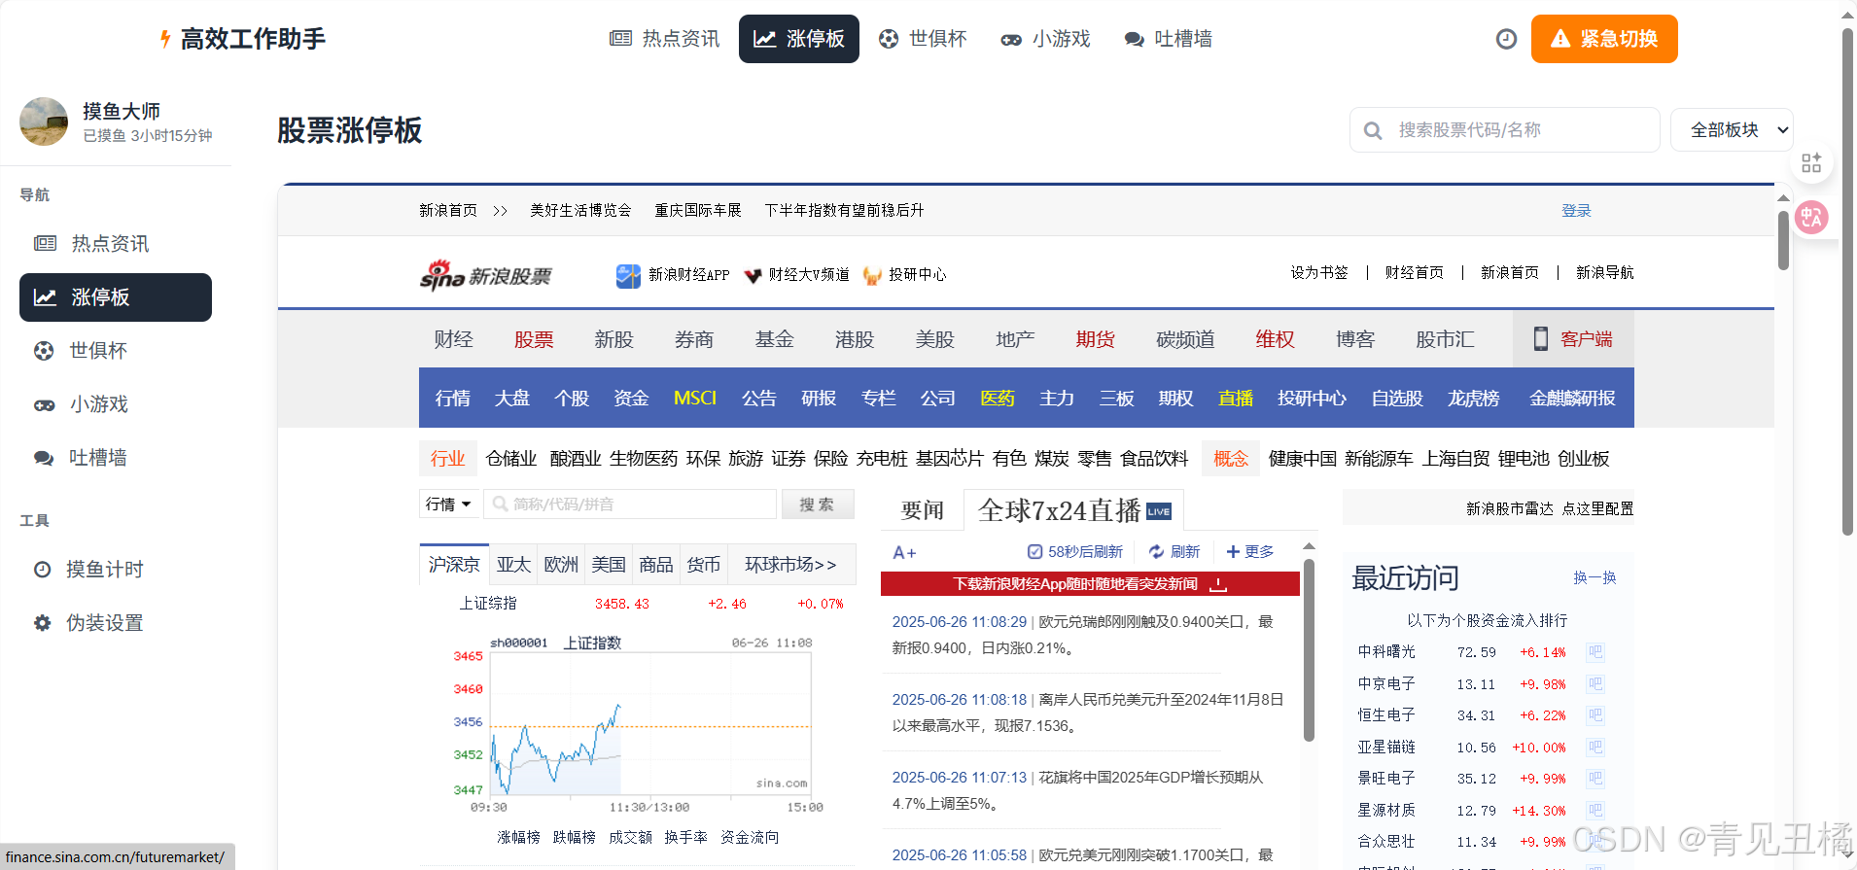Open 直播 in blue navigation bar
This screenshot has width=1857, height=870.
(x=1236, y=399)
